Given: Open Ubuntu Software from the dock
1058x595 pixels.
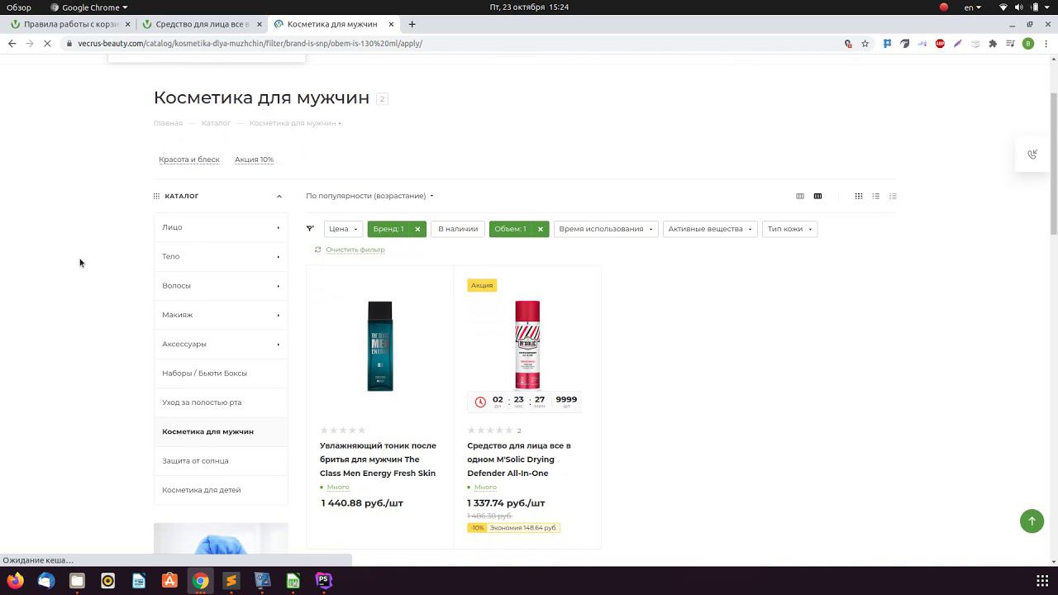Looking at the screenshot, I should (x=169, y=581).
